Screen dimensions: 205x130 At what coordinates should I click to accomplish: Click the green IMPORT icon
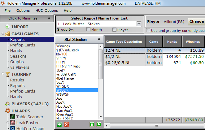[x=7, y=27]
